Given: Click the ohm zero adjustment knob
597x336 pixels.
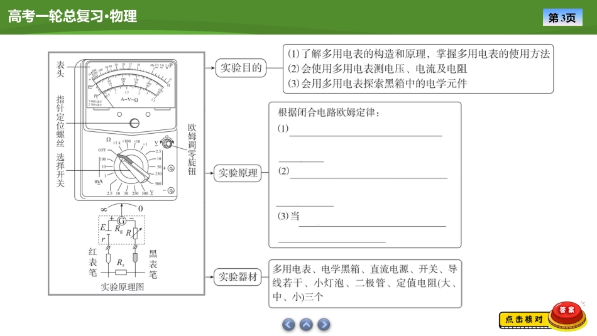Looking at the screenshot, I should click(x=168, y=142).
